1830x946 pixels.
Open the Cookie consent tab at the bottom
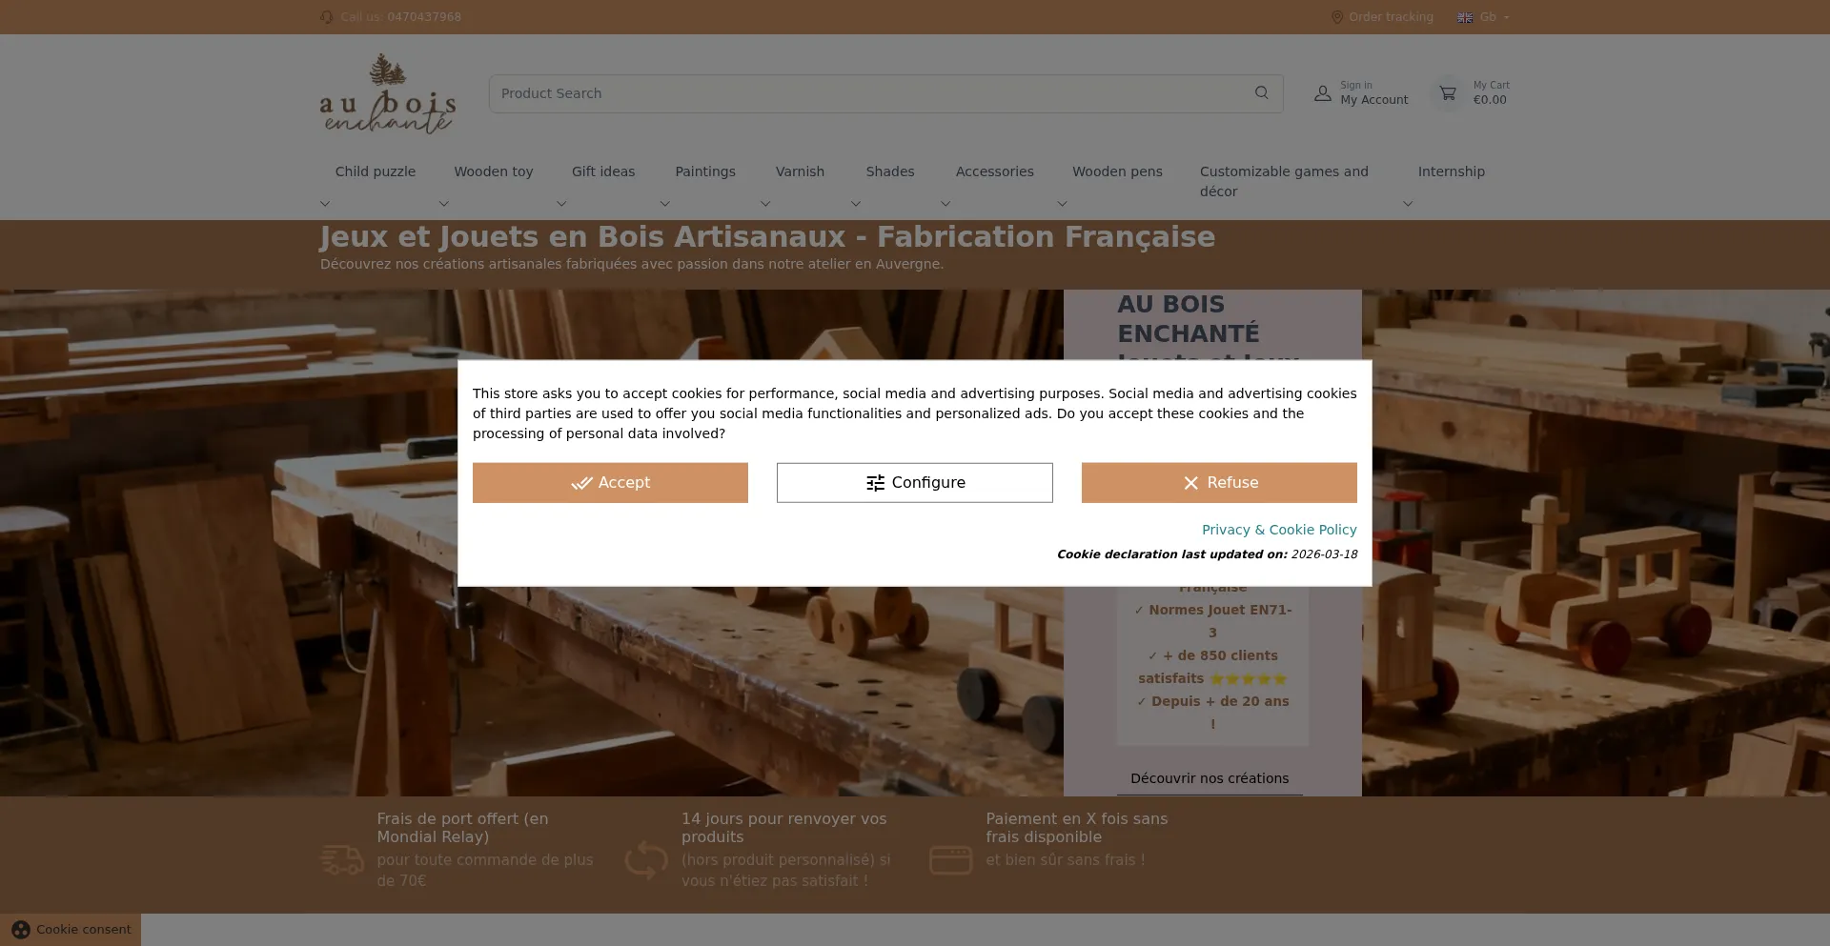[x=71, y=930]
